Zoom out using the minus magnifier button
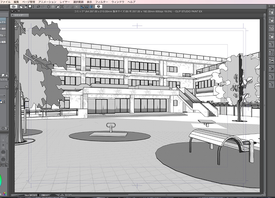Viewport: 275px width, 198px height. (x=31, y=195)
